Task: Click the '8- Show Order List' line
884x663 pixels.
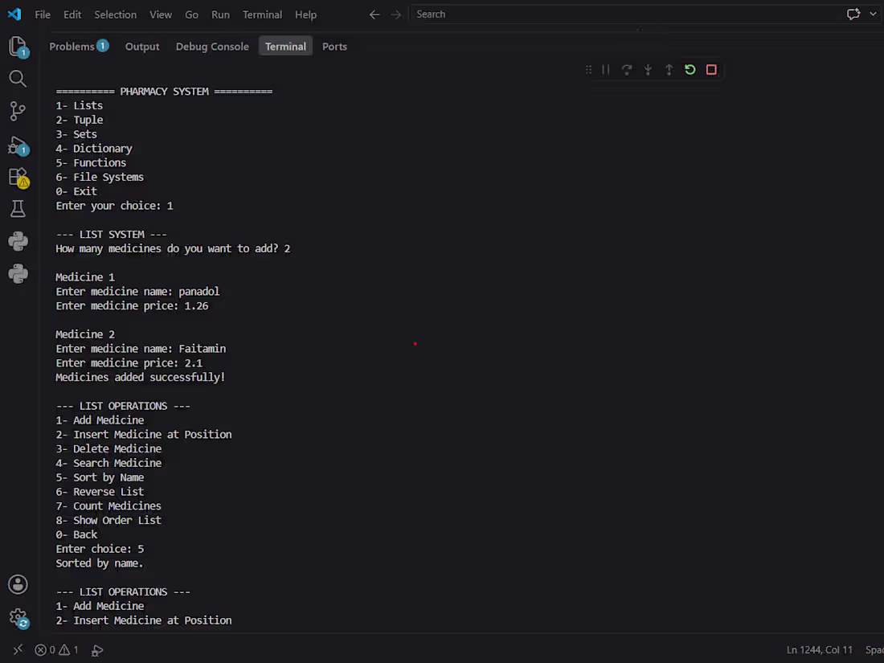Action: click(x=108, y=521)
